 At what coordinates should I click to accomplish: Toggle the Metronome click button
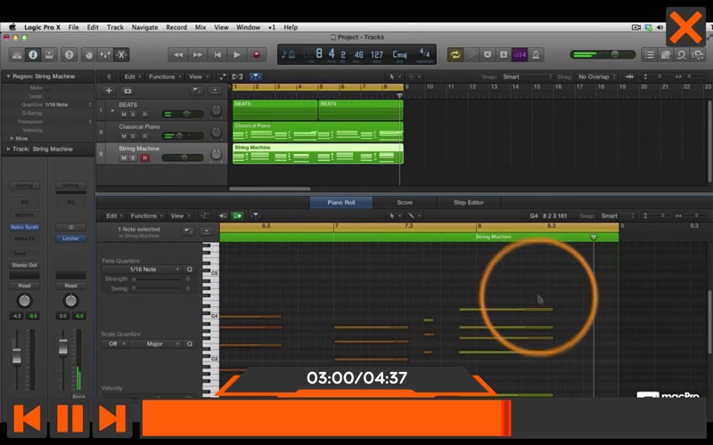click(536, 55)
